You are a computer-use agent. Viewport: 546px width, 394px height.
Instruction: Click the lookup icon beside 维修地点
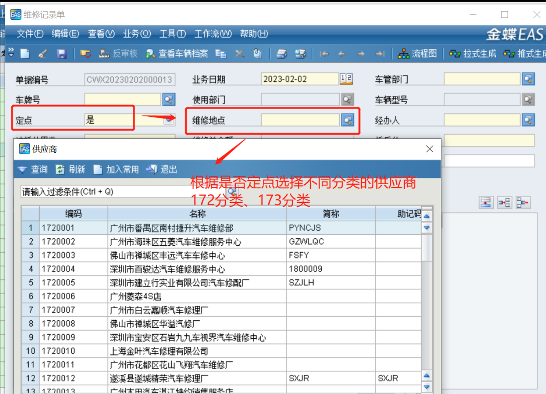click(347, 120)
